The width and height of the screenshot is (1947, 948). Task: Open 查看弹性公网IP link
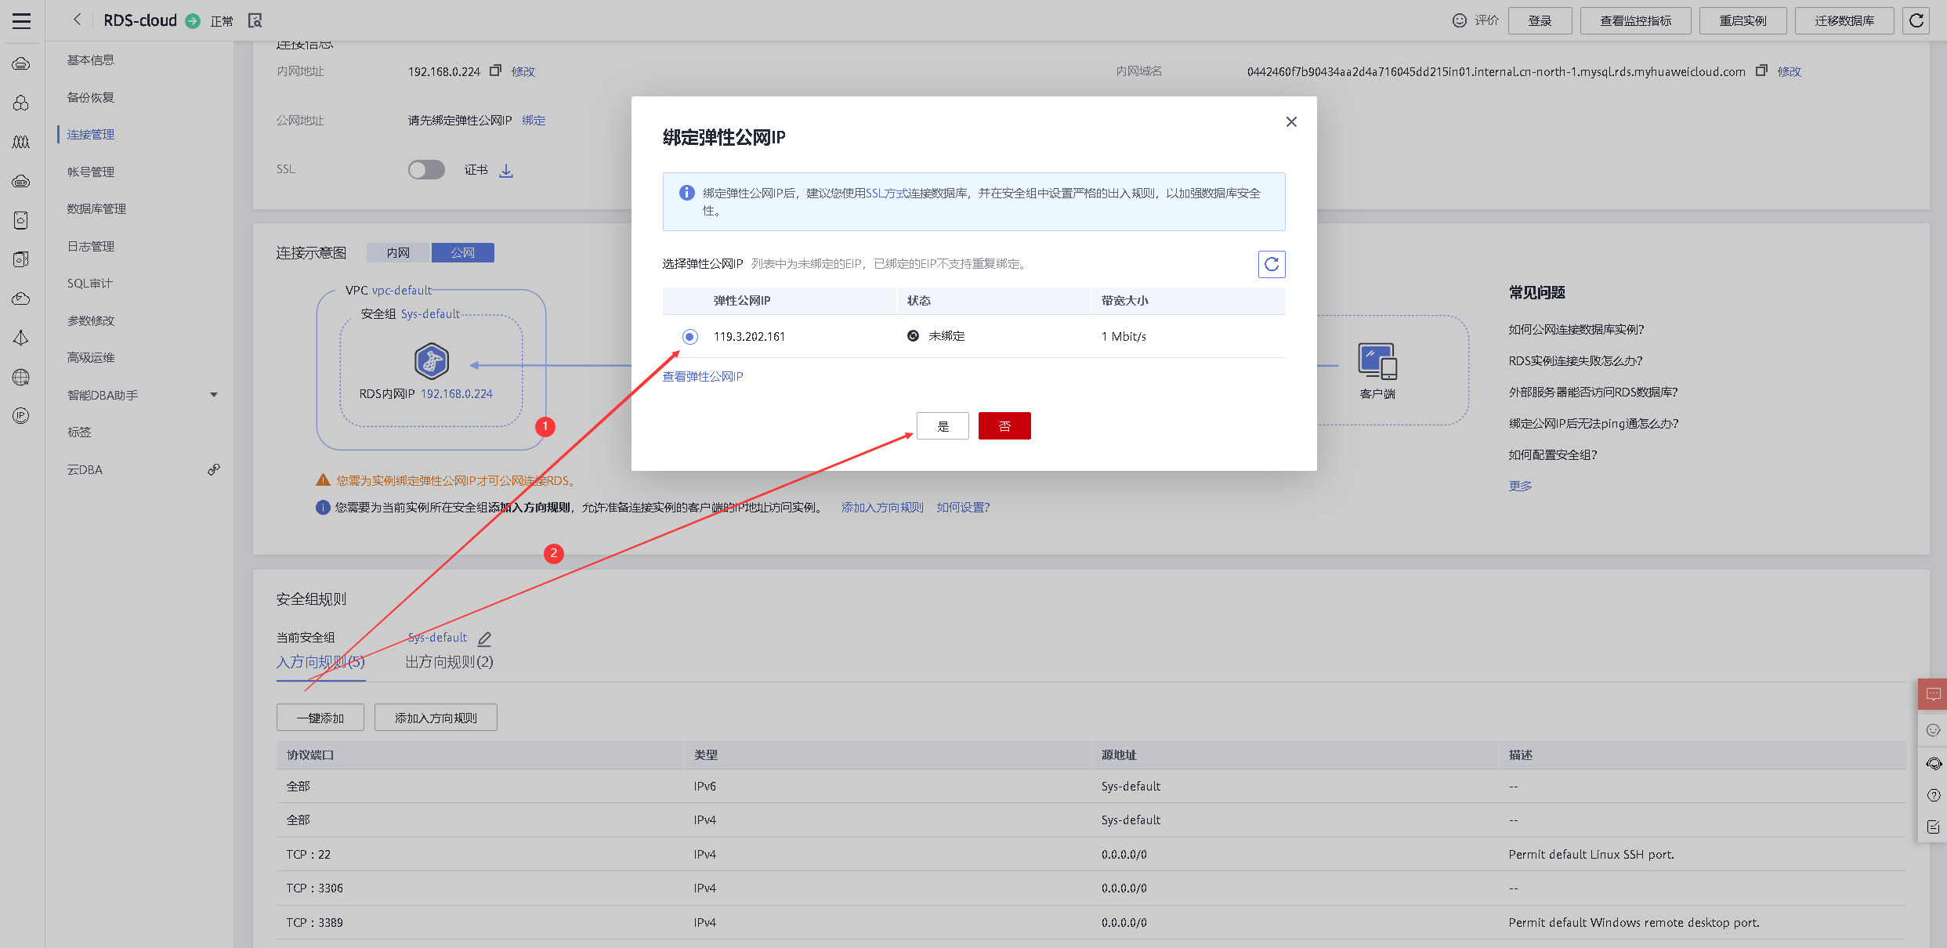click(x=703, y=377)
